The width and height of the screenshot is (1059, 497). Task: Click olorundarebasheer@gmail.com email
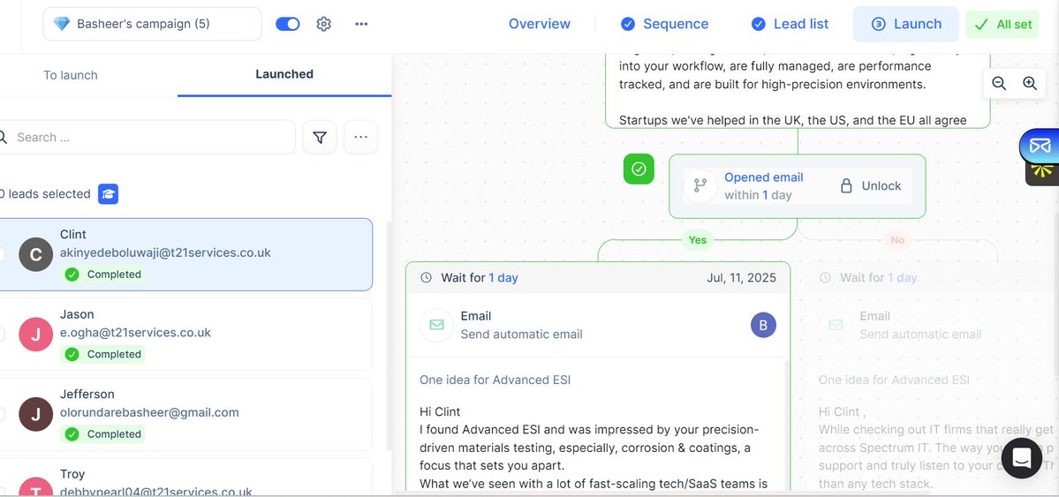click(149, 412)
